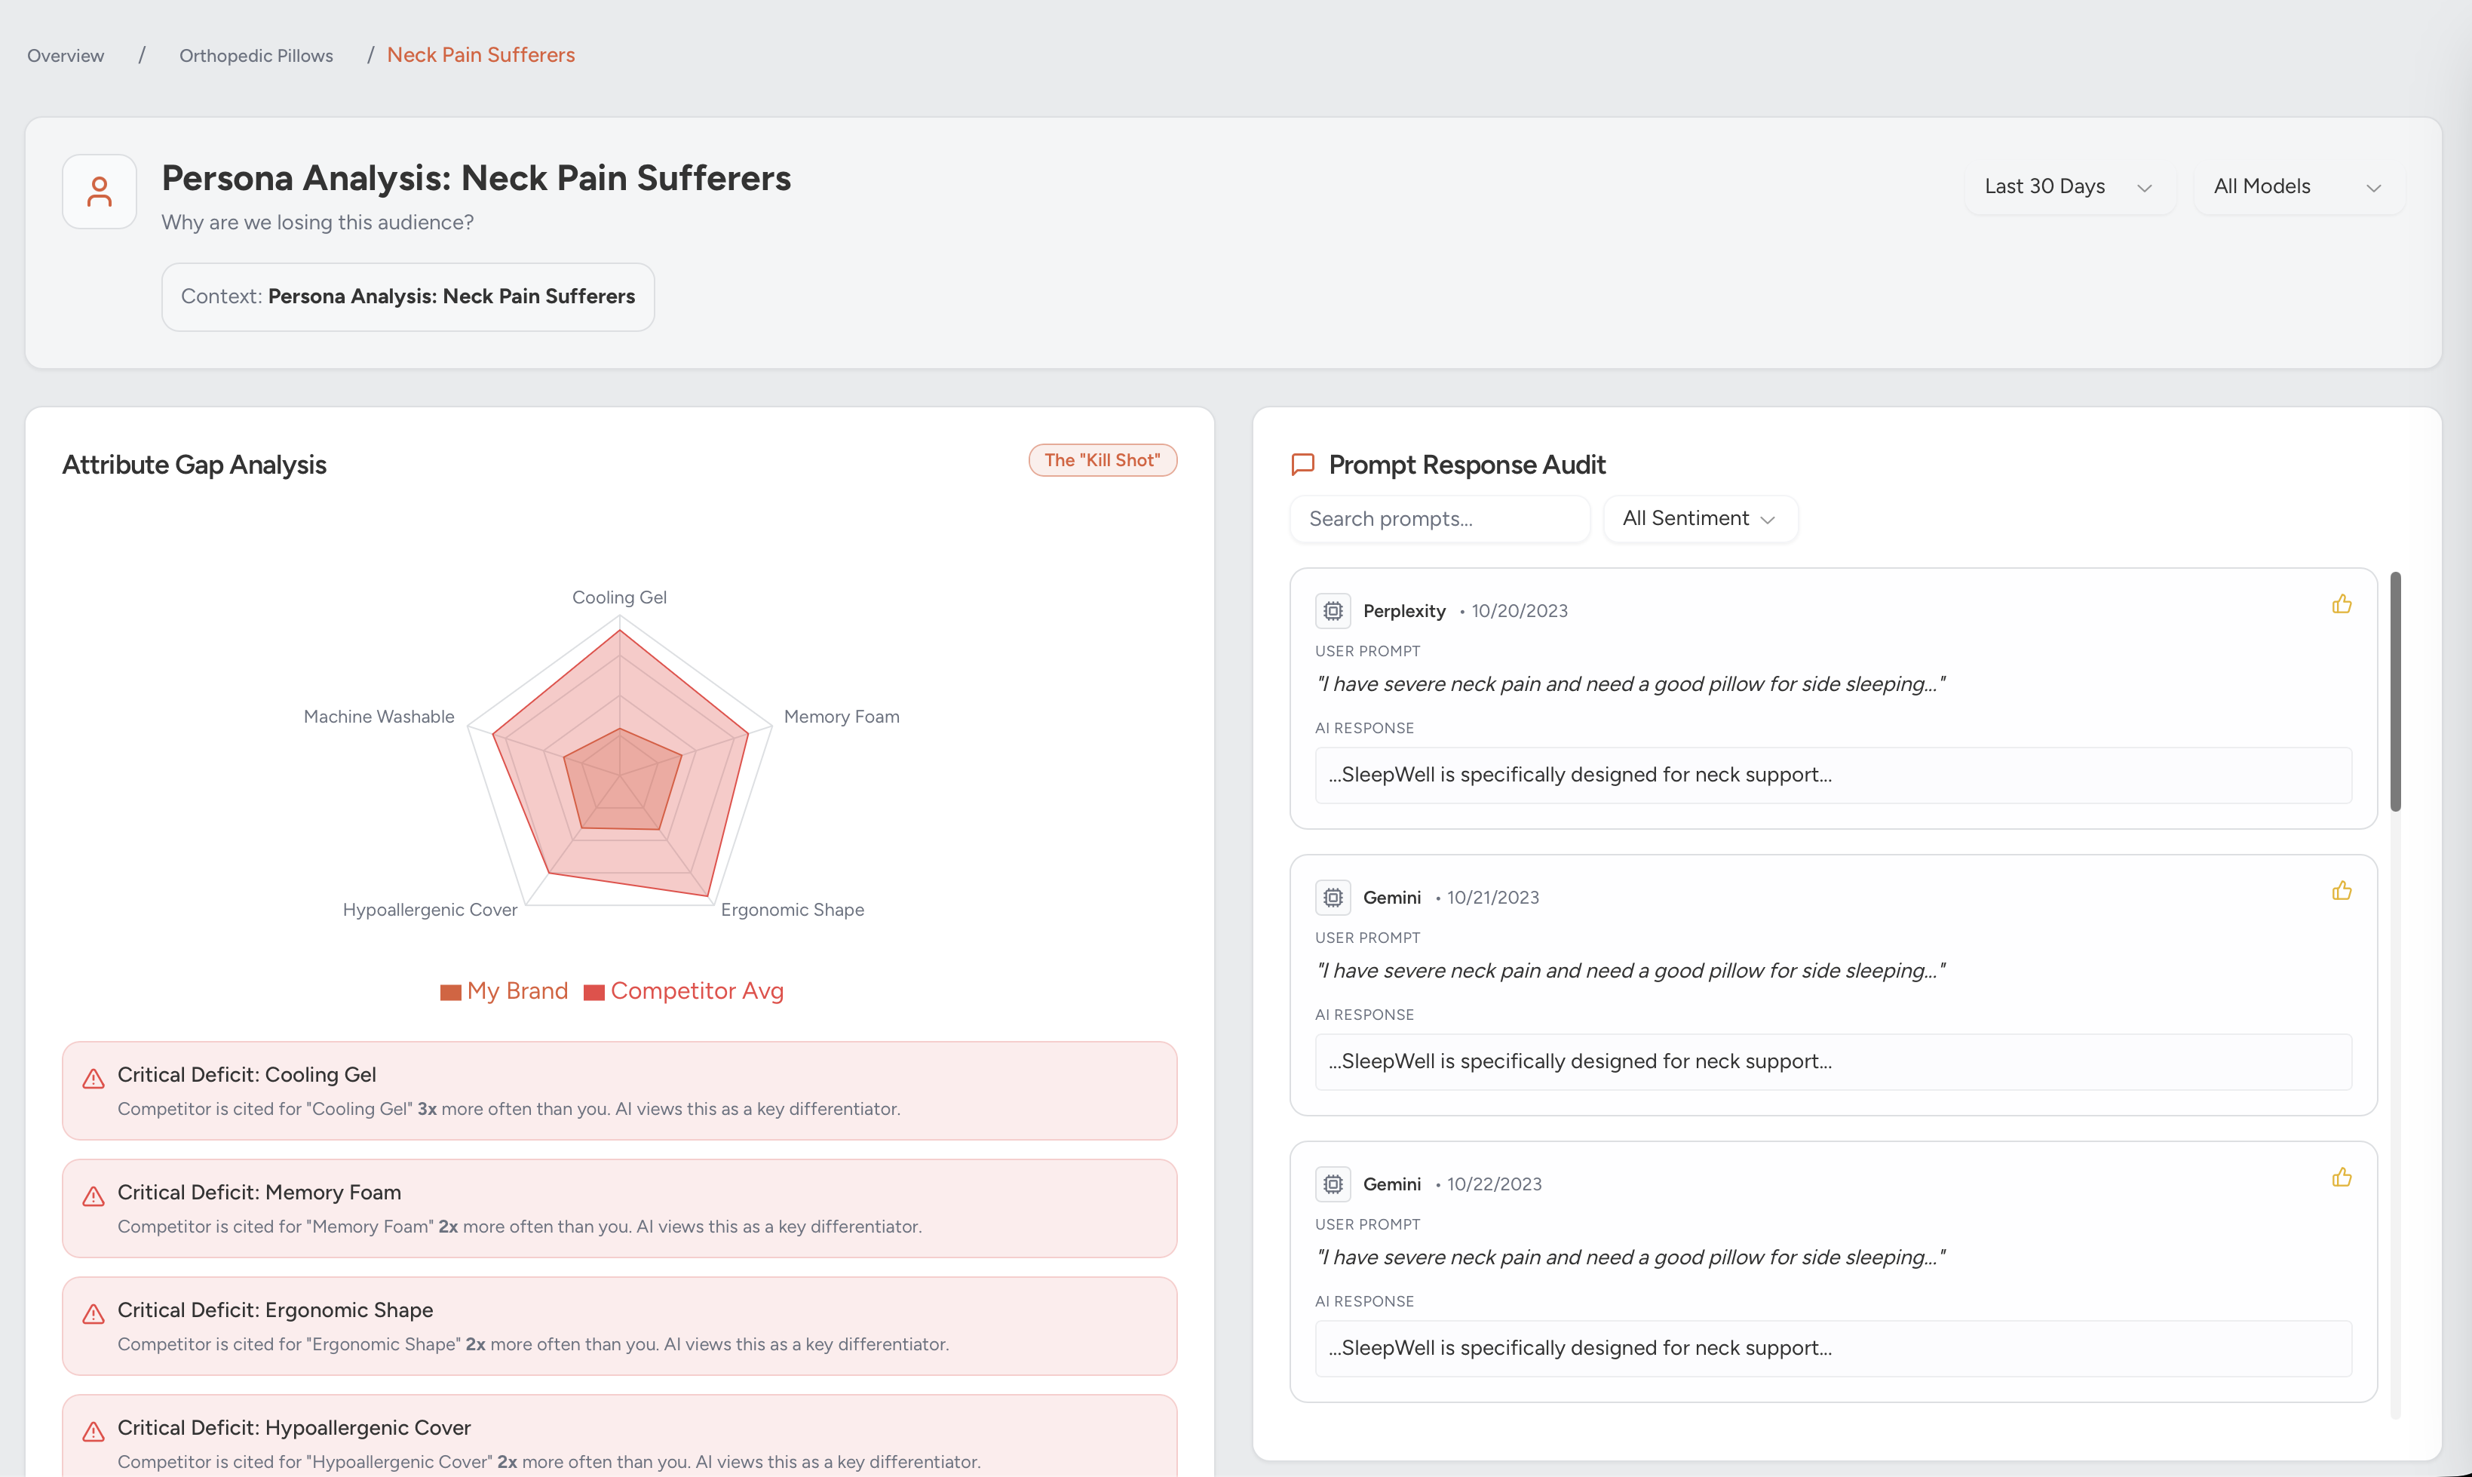Expand the All Sentiment filter
The image size is (2472, 1477).
1699,518
